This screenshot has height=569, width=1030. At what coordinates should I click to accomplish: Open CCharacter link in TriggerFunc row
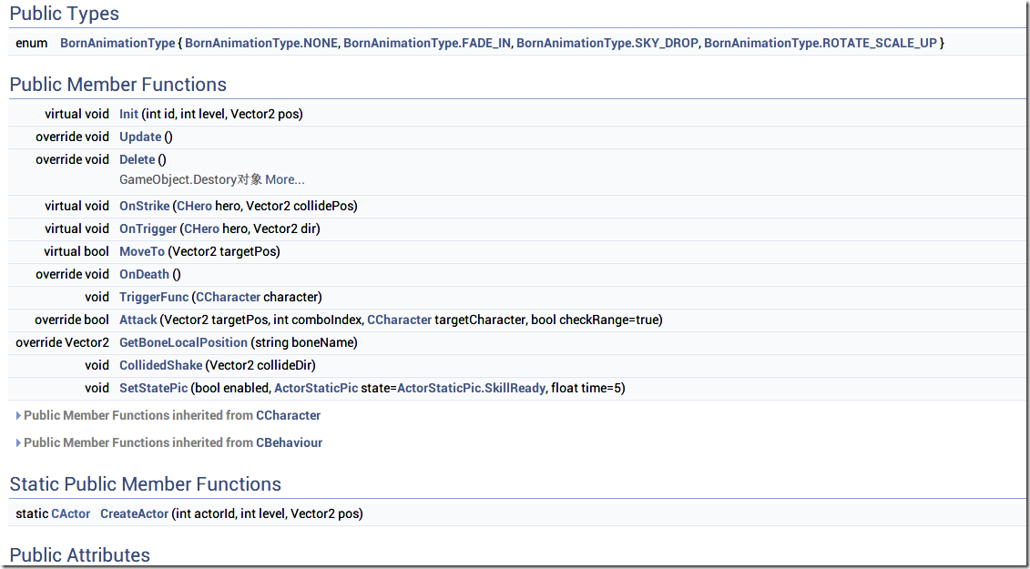229,297
